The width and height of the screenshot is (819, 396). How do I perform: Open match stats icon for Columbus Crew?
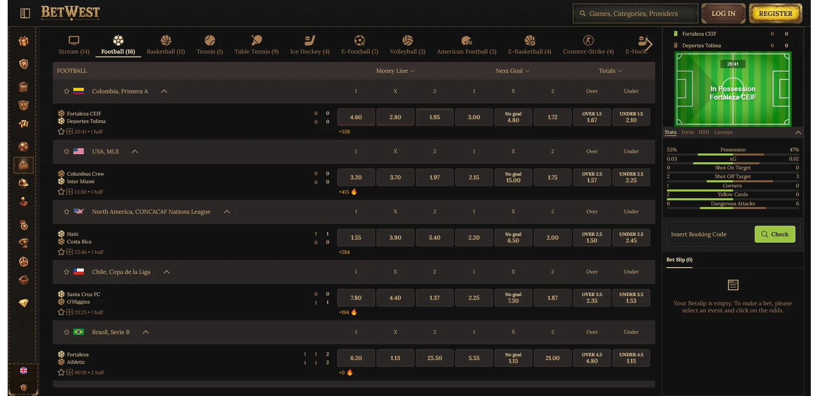[70, 192]
